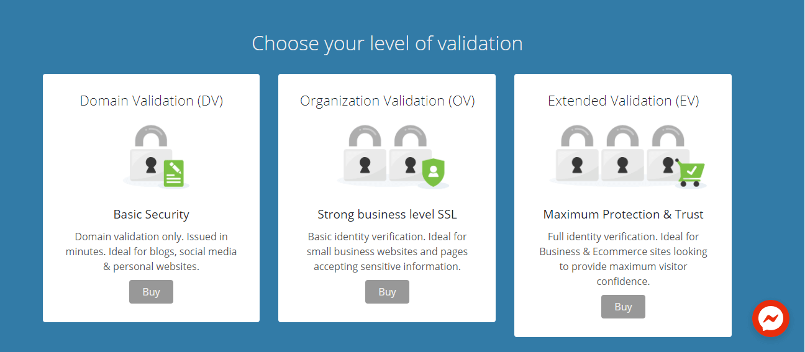Buy the Domain Validation certificate

point(151,292)
